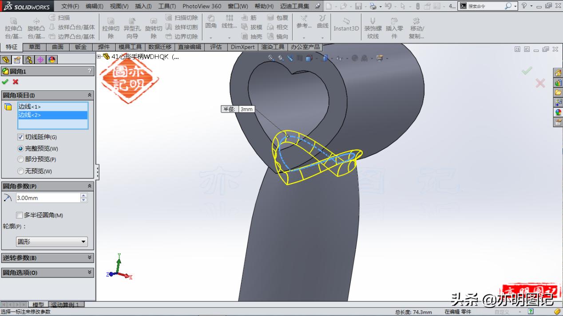
Task: Enable the 多半径圆角(M) checkbox
Action: [x=20, y=215]
